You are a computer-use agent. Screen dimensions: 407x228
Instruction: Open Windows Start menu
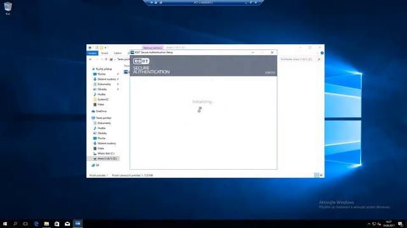pos(5,224)
